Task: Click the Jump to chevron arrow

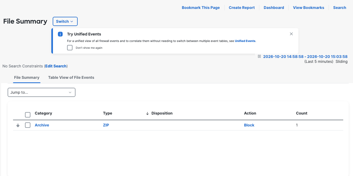Action: [x=70, y=92]
